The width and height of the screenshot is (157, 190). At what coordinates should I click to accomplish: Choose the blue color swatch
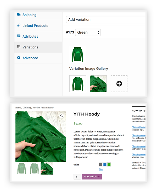click(105, 164)
